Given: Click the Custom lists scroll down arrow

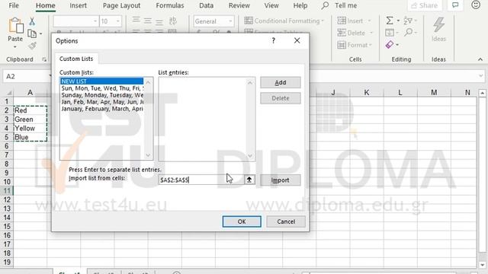Looking at the screenshot, I should tap(148, 155).
